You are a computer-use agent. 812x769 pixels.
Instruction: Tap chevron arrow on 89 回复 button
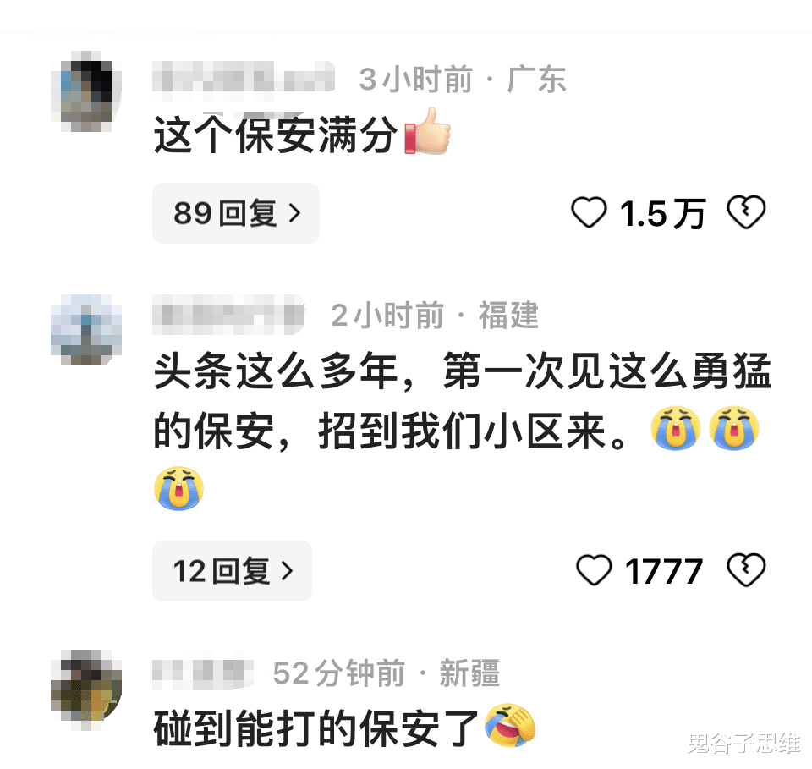(294, 213)
